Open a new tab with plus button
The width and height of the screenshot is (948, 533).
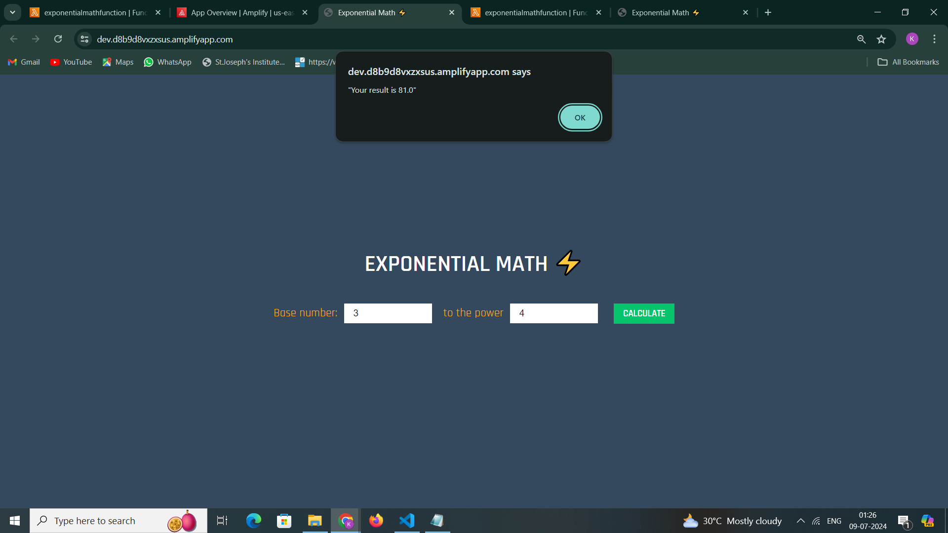coord(768,12)
